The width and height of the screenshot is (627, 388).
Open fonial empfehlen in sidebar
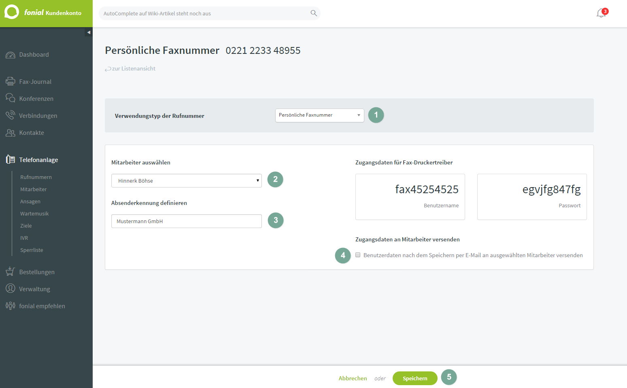click(x=42, y=306)
